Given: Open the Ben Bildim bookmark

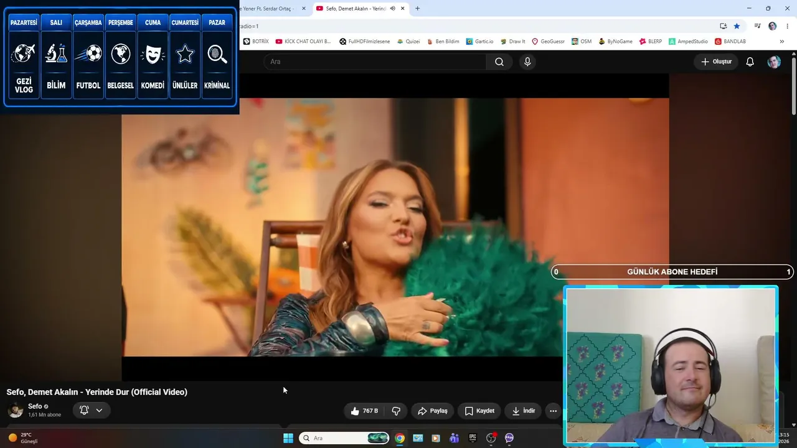Looking at the screenshot, I should point(443,42).
